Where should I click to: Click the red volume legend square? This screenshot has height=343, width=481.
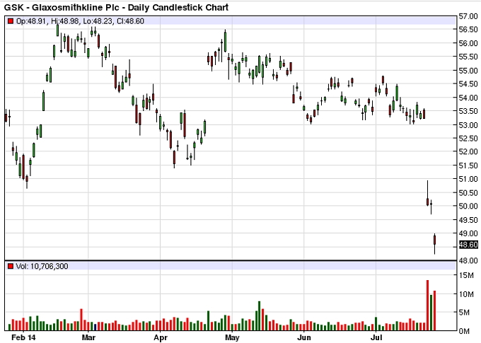pyautogui.click(x=11, y=266)
